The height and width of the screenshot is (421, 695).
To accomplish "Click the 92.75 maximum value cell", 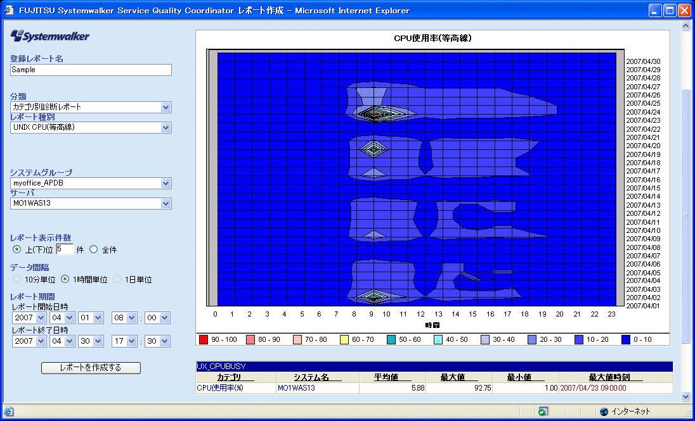I will click(x=458, y=388).
